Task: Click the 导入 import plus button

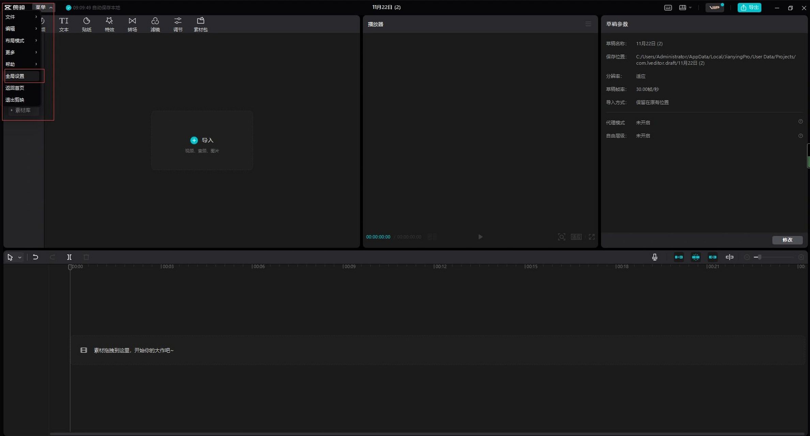Action: (x=194, y=140)
